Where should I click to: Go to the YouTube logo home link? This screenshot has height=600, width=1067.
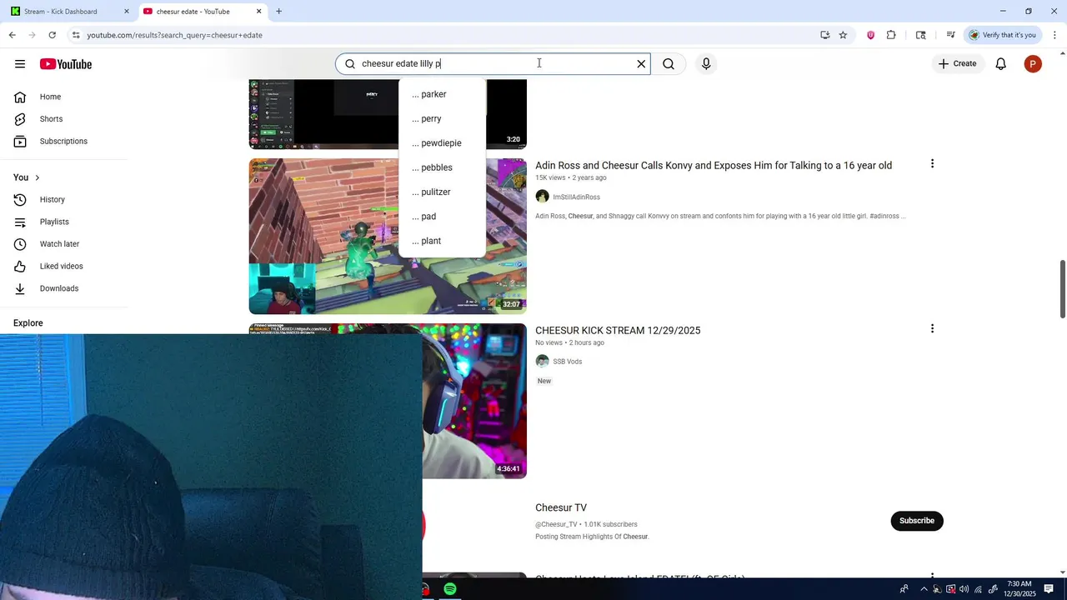65,64
